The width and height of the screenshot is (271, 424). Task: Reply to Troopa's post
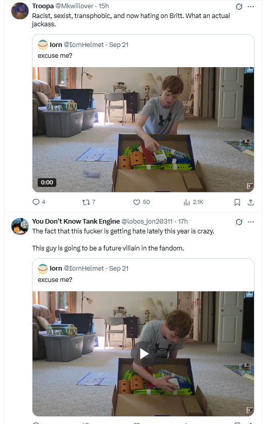[39, 202]
